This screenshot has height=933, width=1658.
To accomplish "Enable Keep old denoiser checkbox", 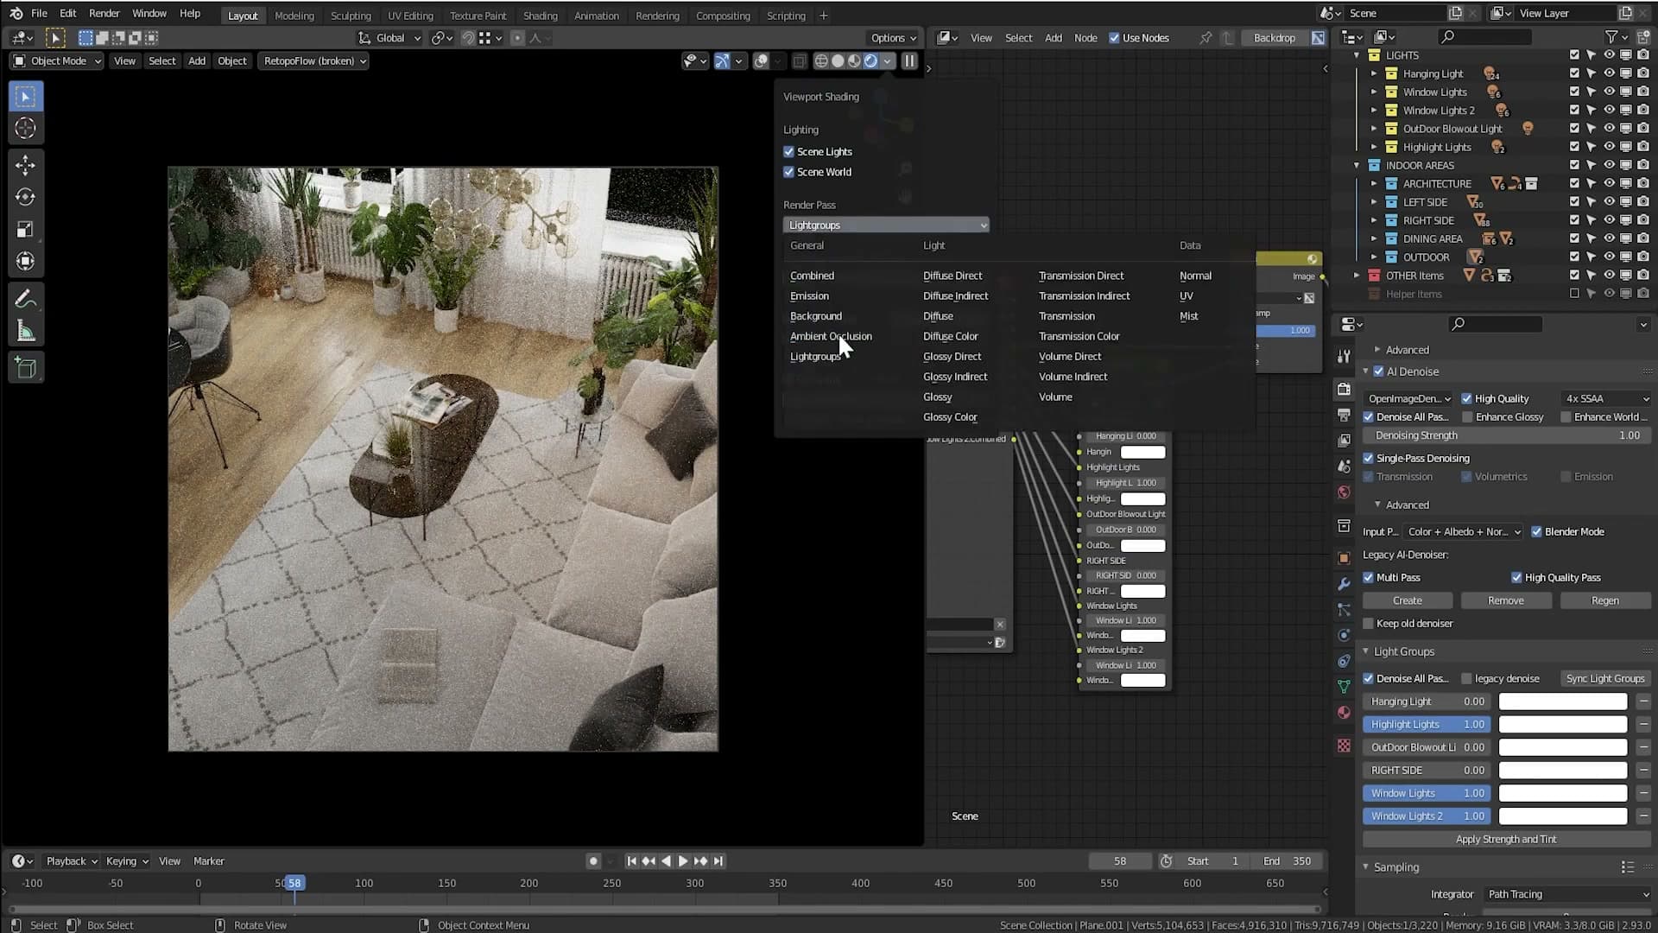I will coord(1368,623).
